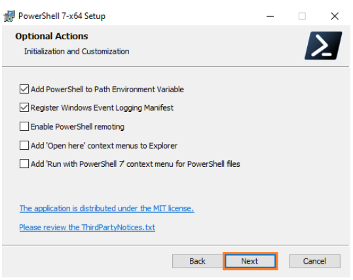Screen dimensions: 353x280
Task: Click 'Add PowerShell to Path' label text
Action: pos(107,89)
